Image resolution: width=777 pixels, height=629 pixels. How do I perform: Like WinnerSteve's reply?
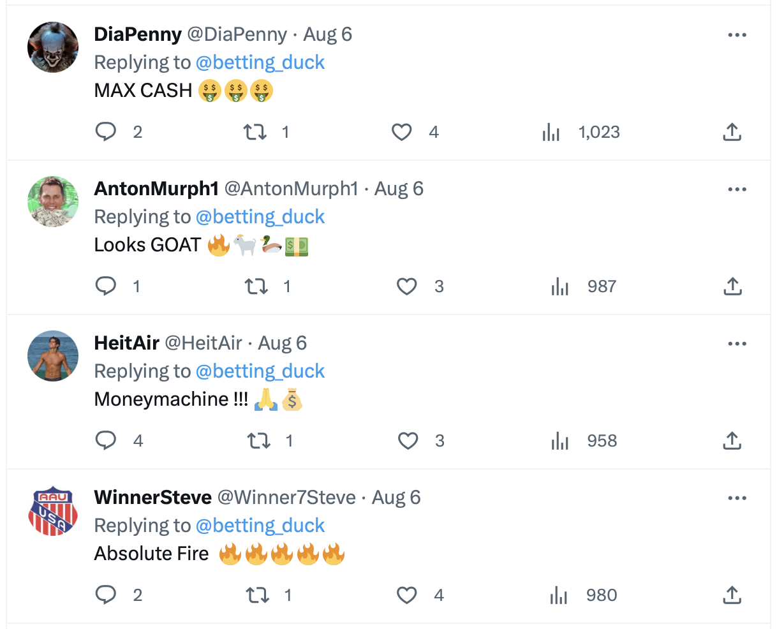click(x=407, y=595)
